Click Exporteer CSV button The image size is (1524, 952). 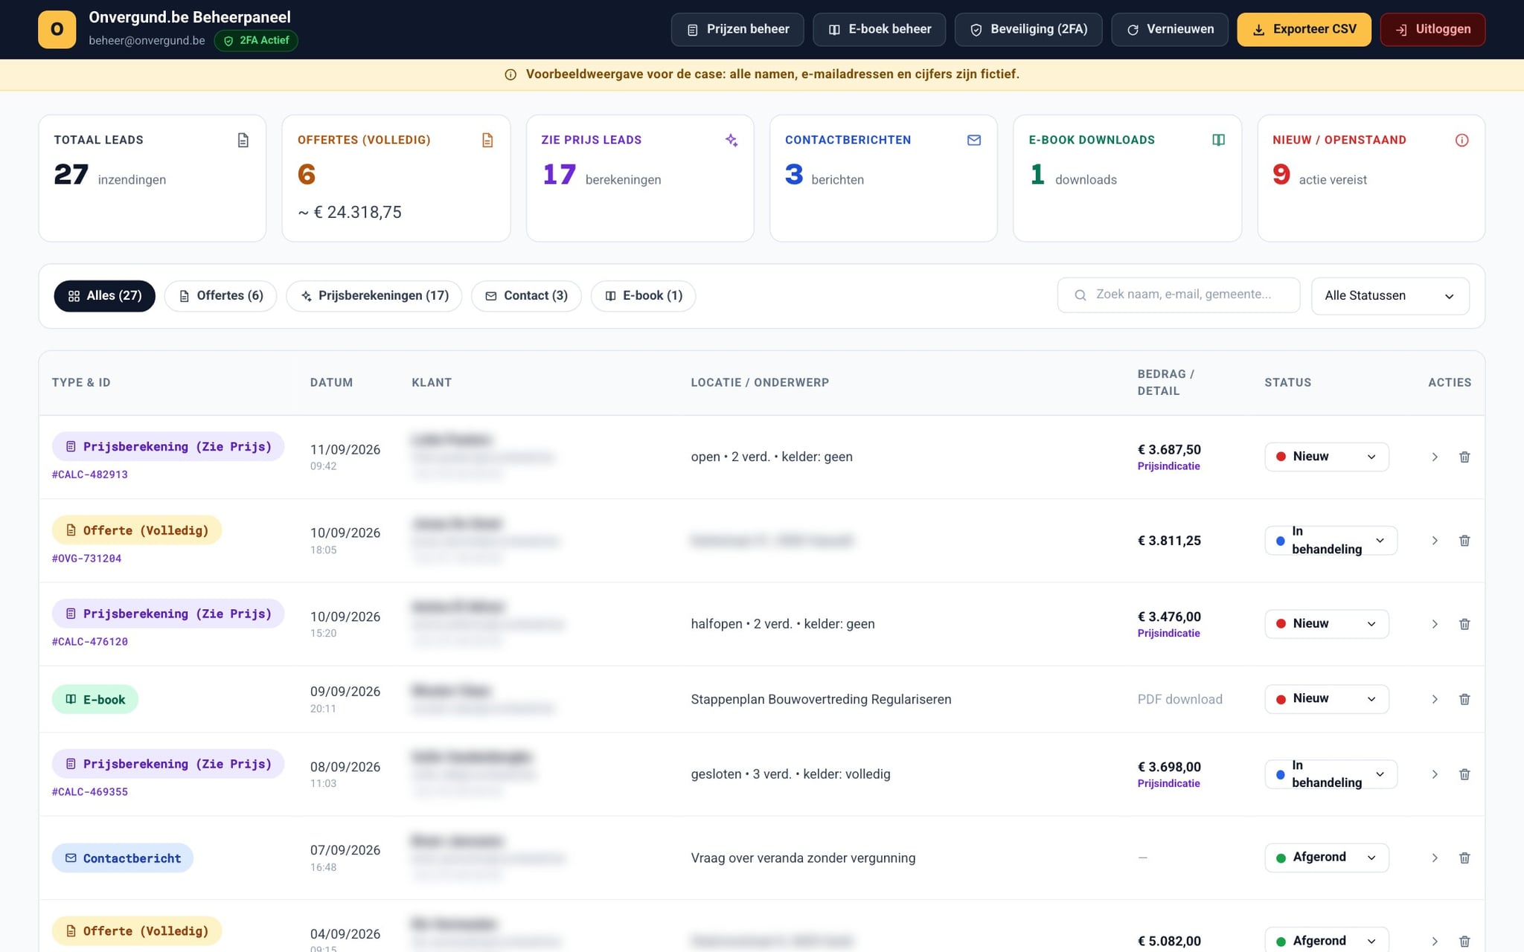pyautogui.click(x=1304, y=30)
